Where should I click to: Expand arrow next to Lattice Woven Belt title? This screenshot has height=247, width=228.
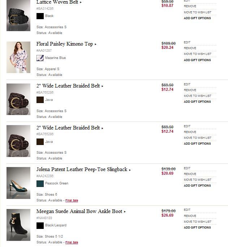click(81, 2)
